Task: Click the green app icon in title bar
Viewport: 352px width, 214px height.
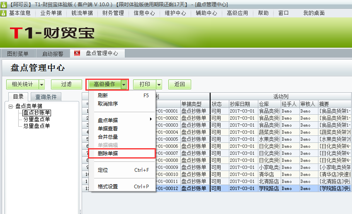Action: (4, 4)
